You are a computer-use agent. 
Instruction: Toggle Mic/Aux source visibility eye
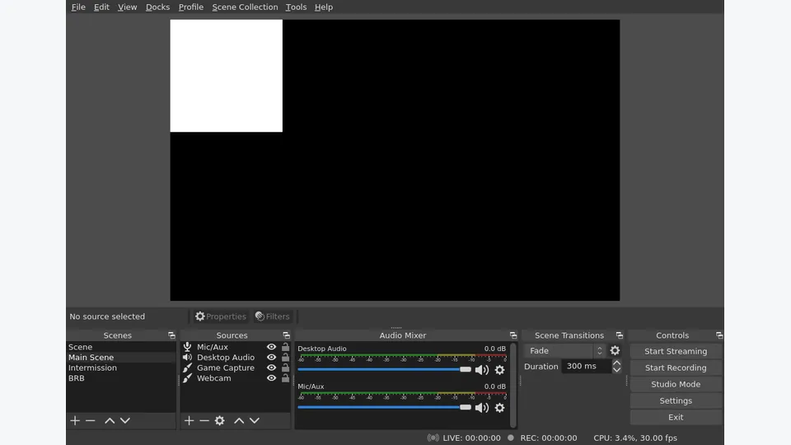click(x=271, y=347)
